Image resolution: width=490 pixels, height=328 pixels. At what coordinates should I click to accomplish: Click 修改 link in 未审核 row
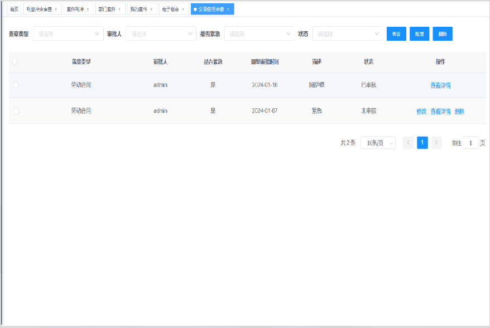pos(421,111)
